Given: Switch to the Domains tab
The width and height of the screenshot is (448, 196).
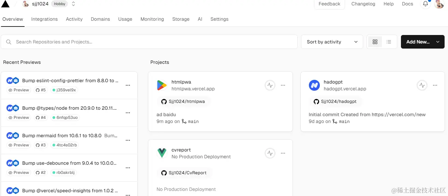Looking at the screenshot, I should (100, 19).
